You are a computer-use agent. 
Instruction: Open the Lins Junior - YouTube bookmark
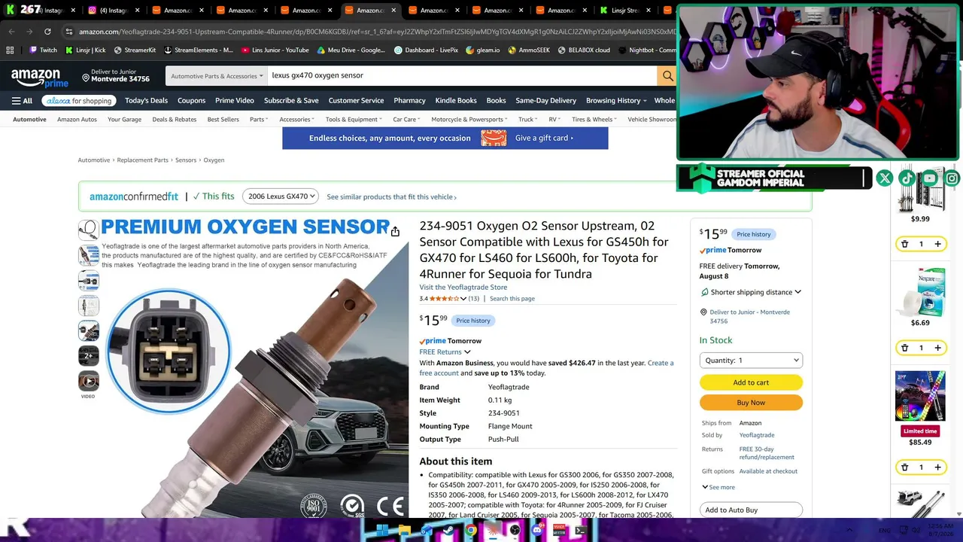point(275,50)
